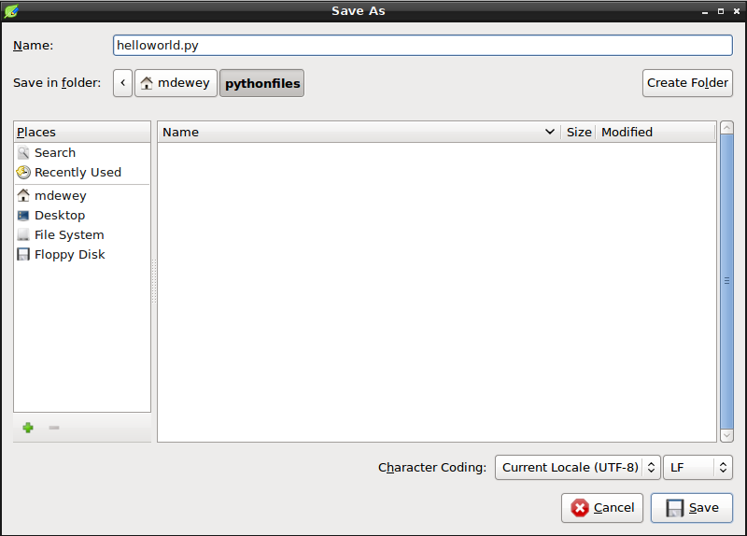Click the File System drive icon
The image size is (747, 536).
tap(23, 235)
